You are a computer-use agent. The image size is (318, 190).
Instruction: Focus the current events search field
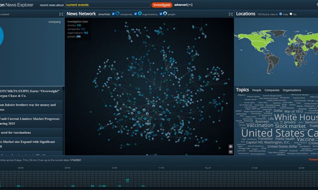pos(107,5)
